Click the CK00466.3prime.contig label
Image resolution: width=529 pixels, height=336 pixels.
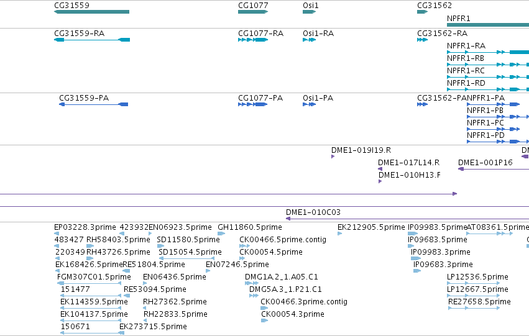[303, 302]
